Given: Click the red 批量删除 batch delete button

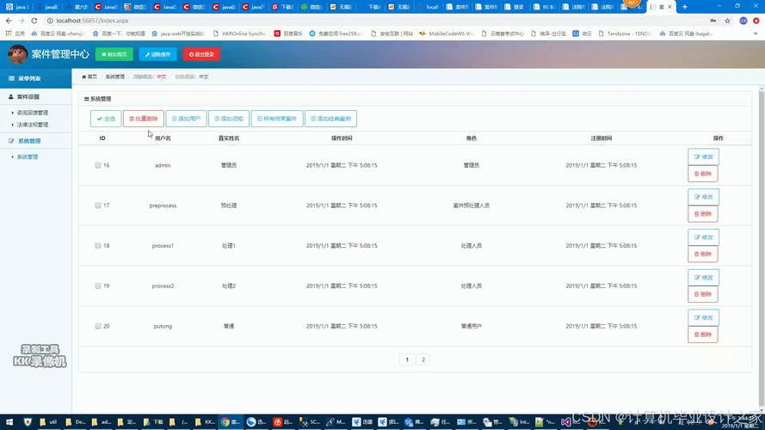Looking at the screenshot, I should pyautogui.click(x=143, y=119).
